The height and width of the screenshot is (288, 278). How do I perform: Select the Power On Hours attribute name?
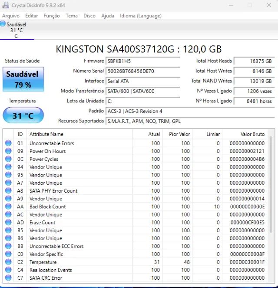(x=48, y=151)
